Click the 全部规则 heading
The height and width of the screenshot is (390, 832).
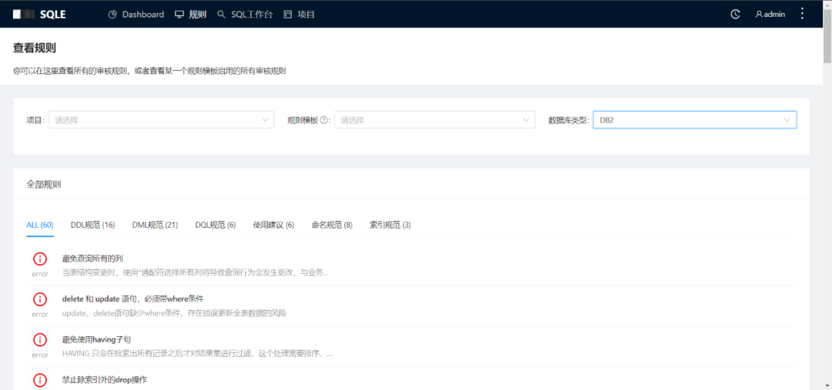click(x=43, y=185)
